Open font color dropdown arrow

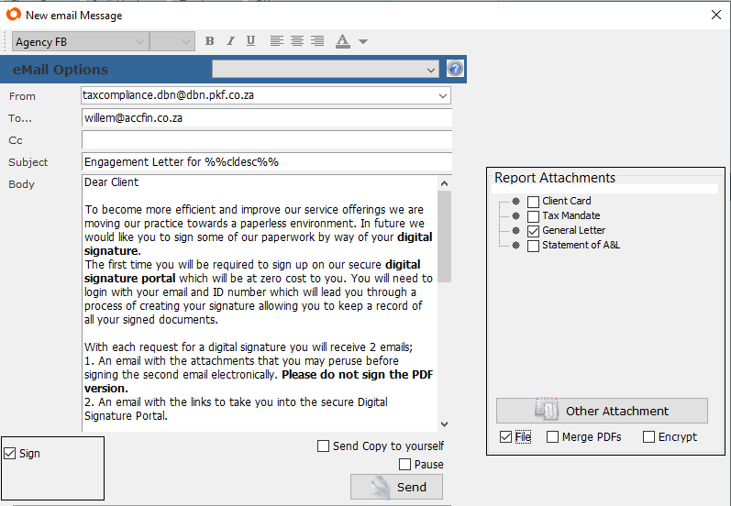click(363, 42)
